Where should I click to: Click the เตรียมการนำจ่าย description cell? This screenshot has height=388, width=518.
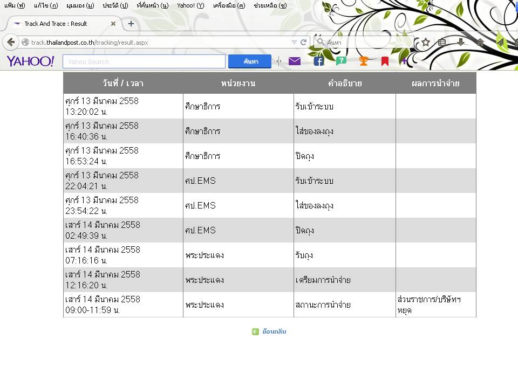point(345,280)
